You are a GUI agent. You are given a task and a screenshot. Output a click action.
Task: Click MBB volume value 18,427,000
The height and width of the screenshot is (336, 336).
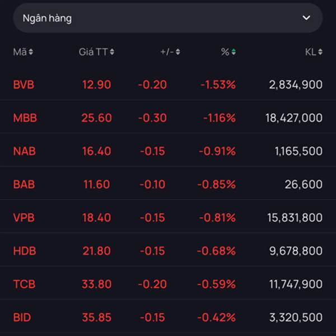(x=294, y=118)
